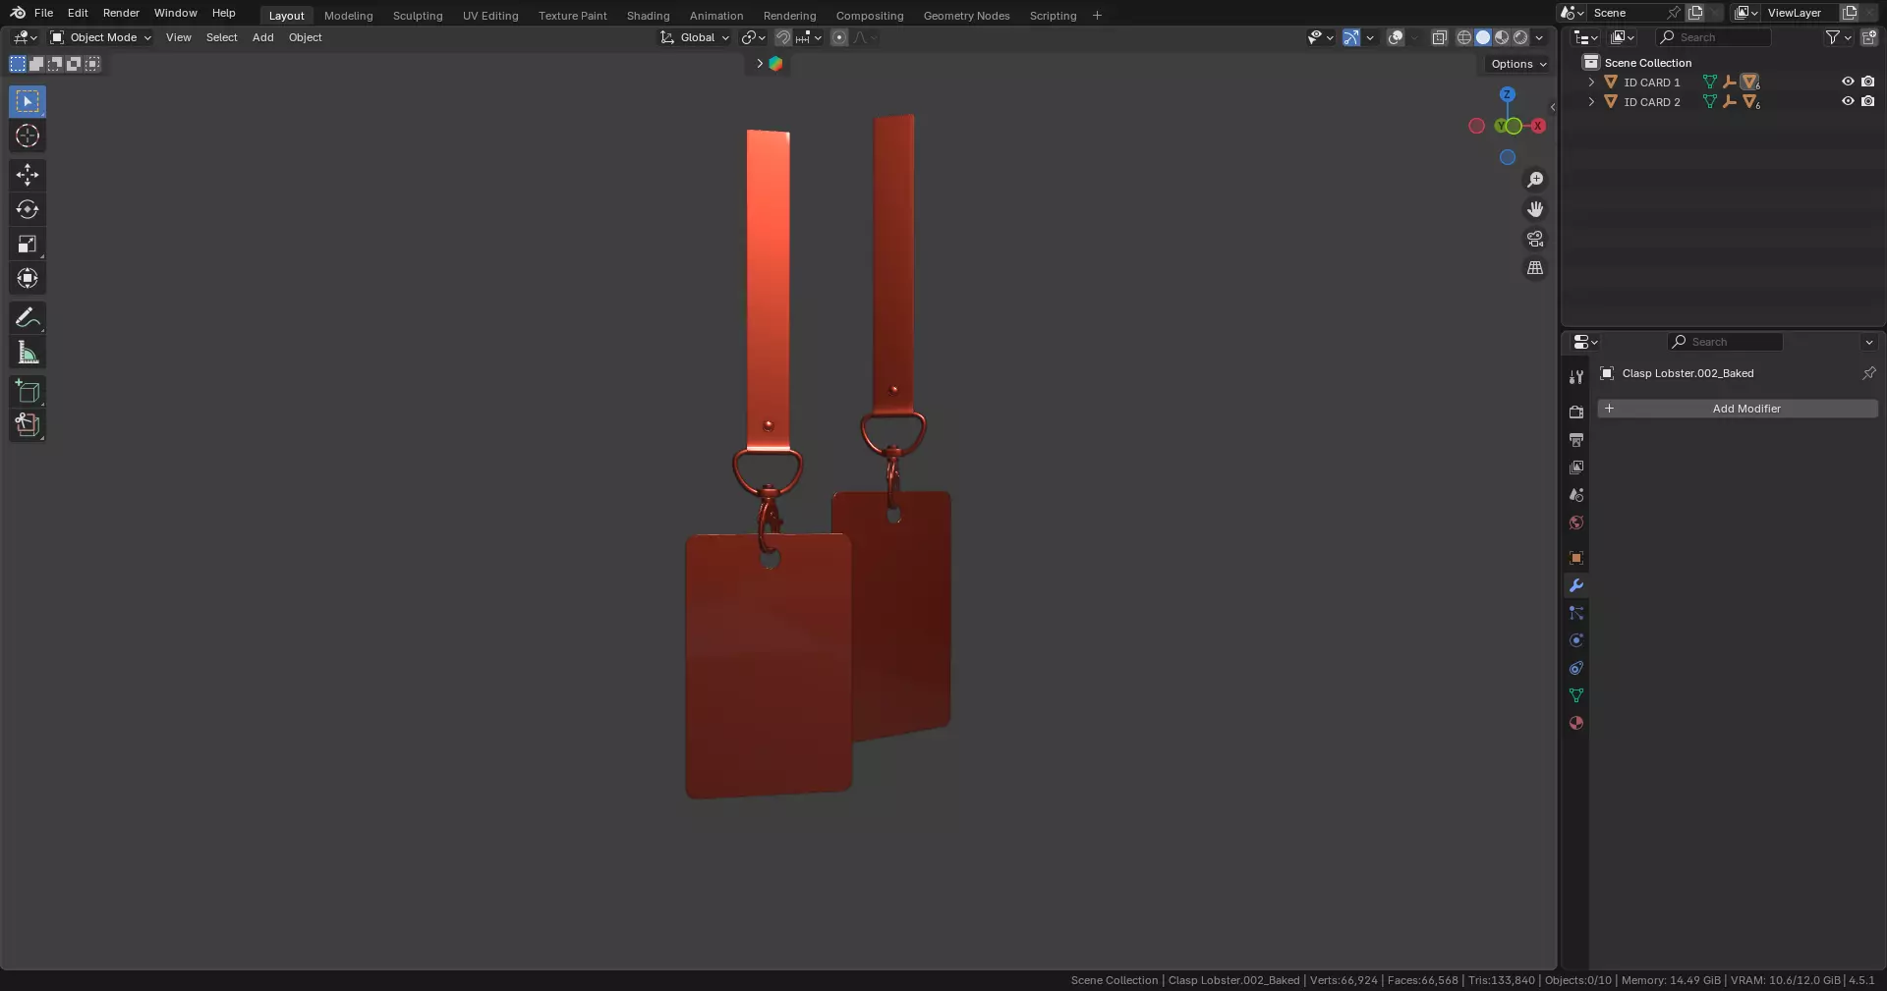Open the World properties tab
This screenshot has width=1887, height=991.
[1576, 523]
